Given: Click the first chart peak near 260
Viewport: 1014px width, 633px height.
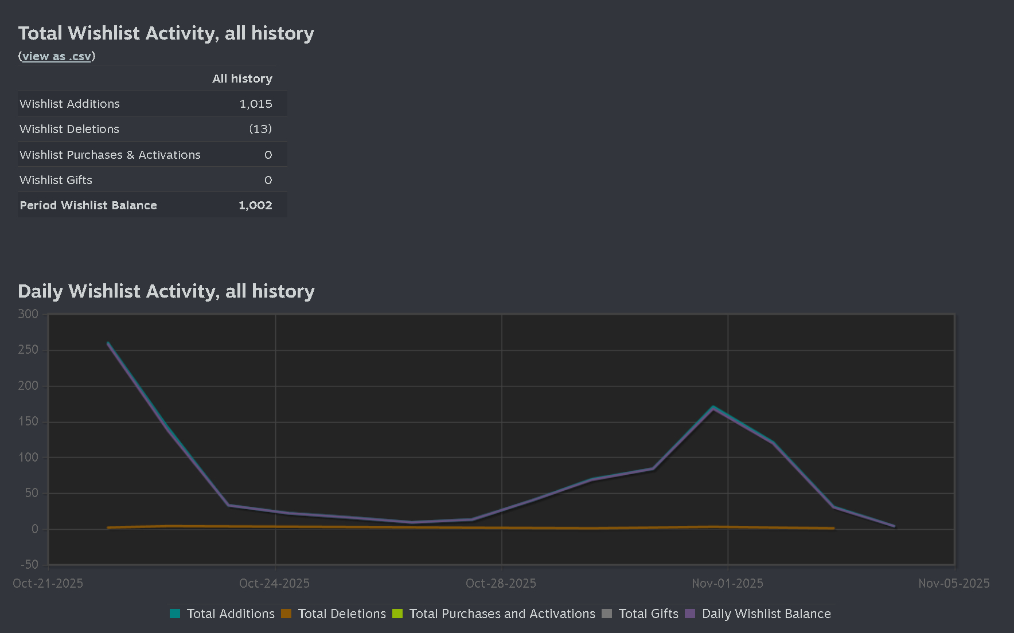Looking at the screenshot, I should tap(108, 343).
